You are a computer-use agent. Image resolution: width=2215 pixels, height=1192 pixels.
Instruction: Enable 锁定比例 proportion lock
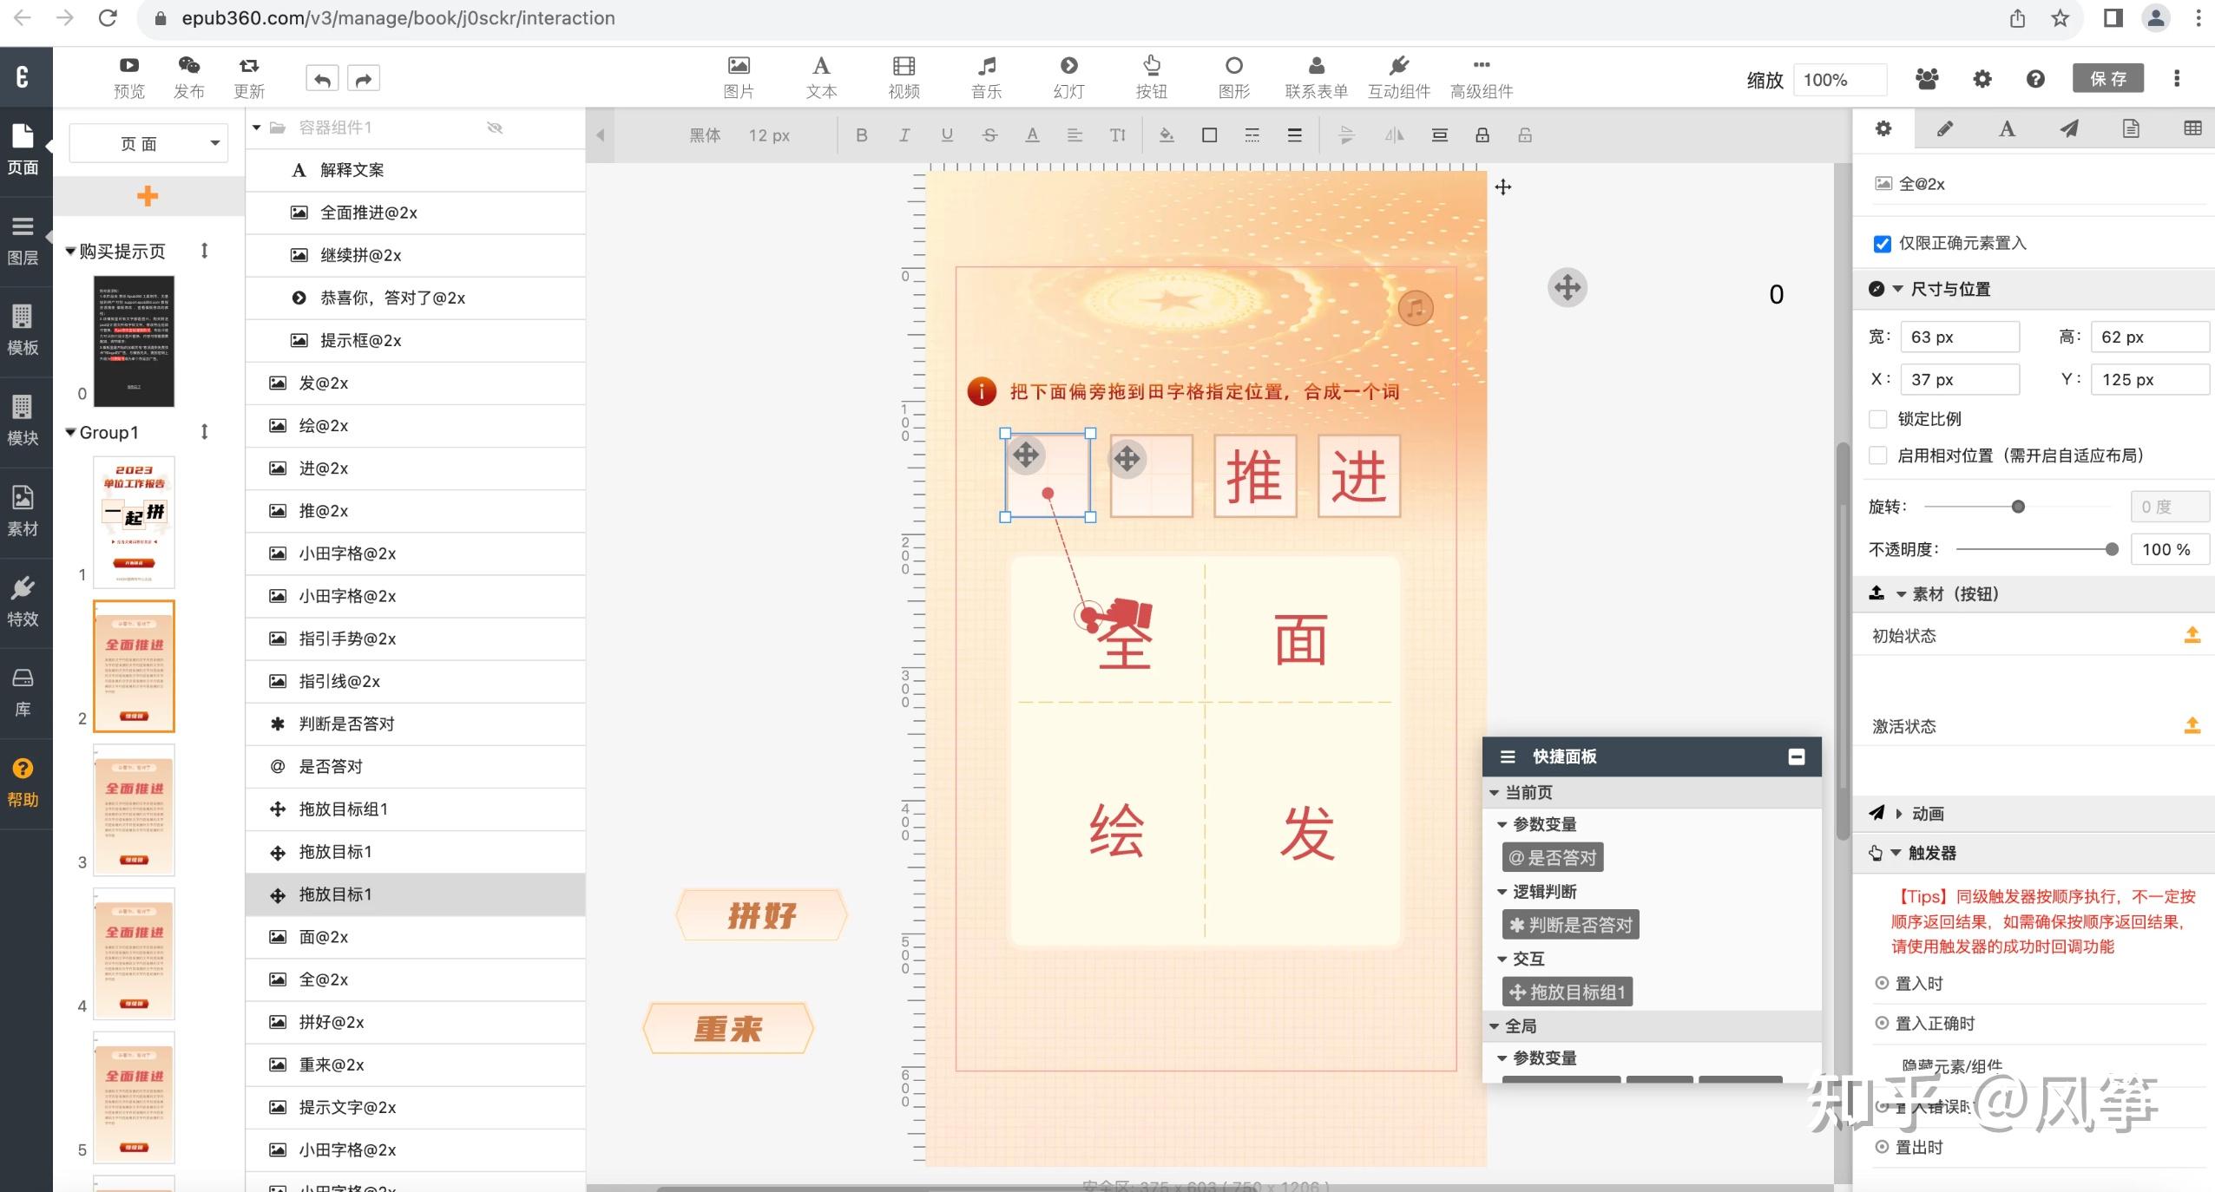[x=1878, y=419]
